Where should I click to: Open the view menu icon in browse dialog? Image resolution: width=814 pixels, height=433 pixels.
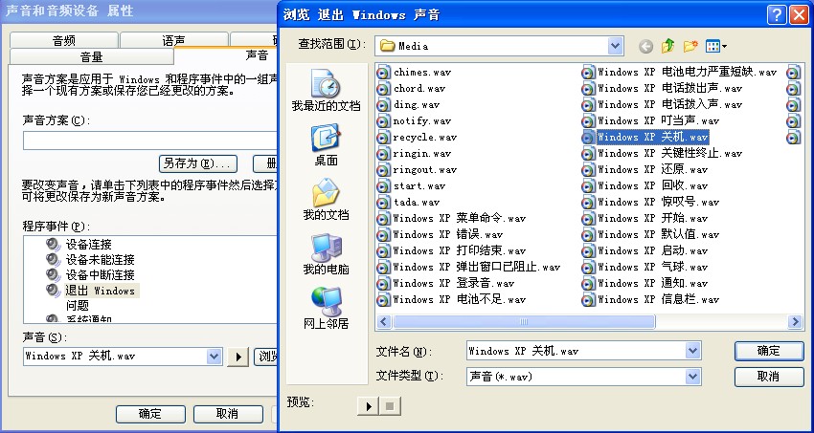tap(716, 47)
